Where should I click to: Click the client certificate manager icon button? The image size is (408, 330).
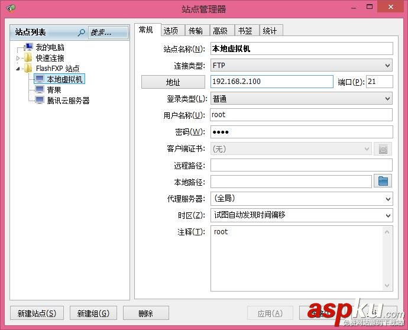click(383, 149)
